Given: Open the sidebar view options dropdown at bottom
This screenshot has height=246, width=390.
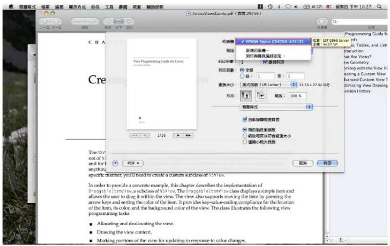Looking at the screenshot, I should 343,240.
